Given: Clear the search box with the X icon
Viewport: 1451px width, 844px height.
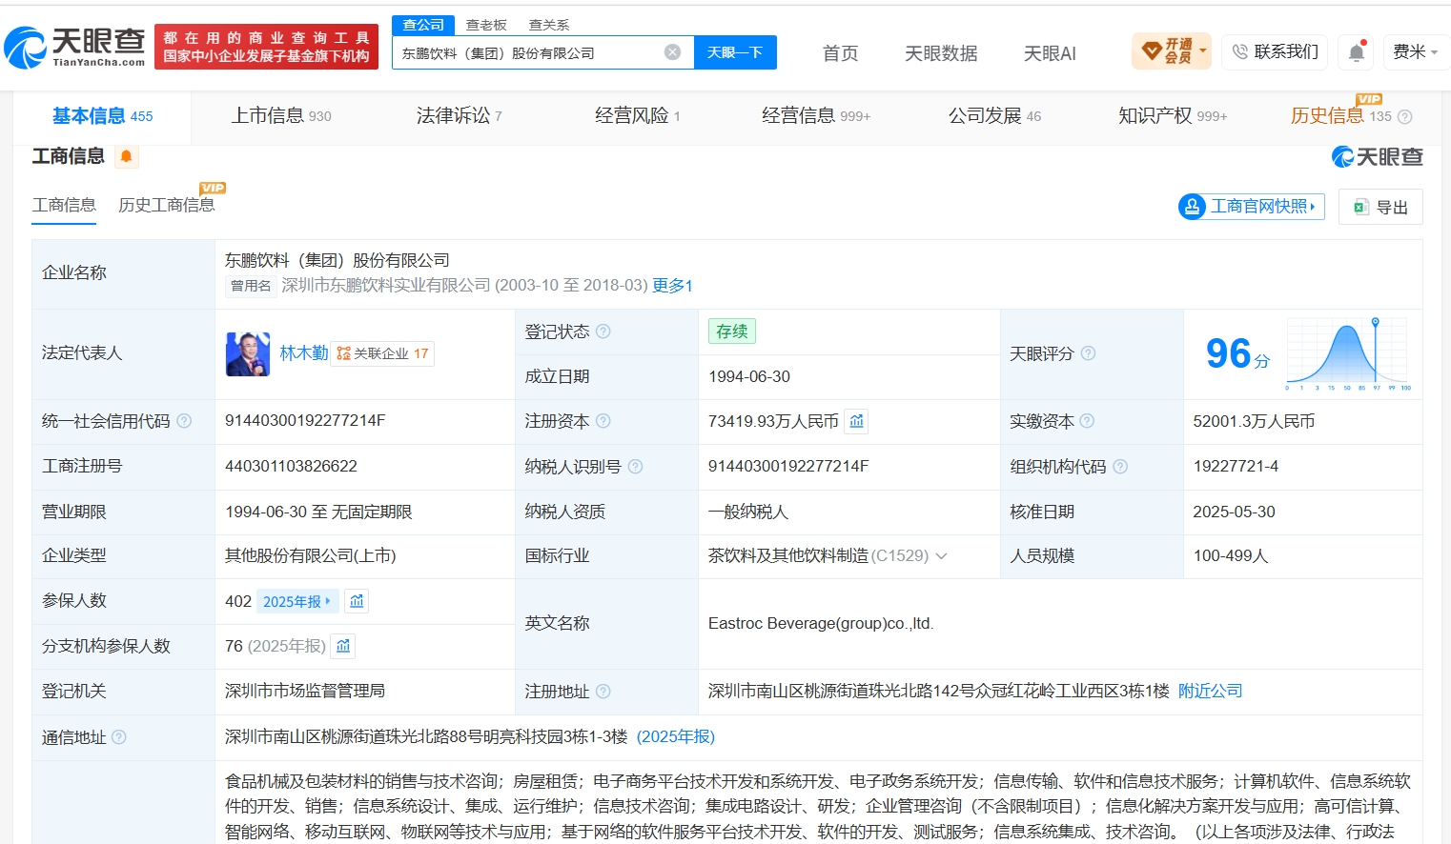Looking at the screenshot, I should coord(673,52).
